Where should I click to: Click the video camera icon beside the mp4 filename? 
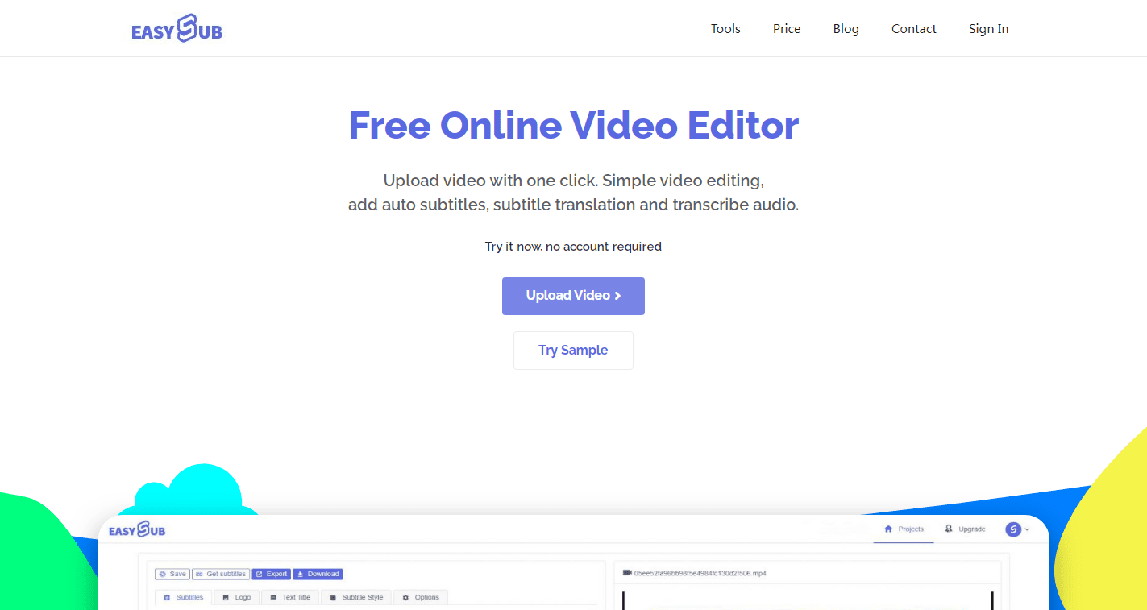click(626, 572)
